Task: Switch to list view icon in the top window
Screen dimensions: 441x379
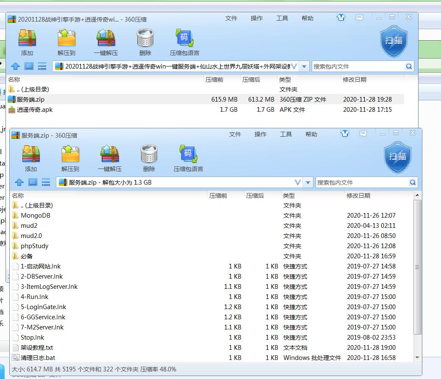Action: [x=42, y=66]
